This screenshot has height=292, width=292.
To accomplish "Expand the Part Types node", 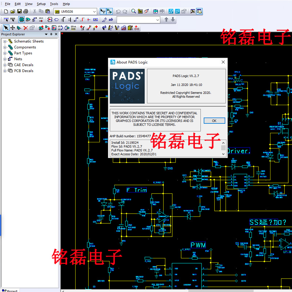I will tap(5, 53).
